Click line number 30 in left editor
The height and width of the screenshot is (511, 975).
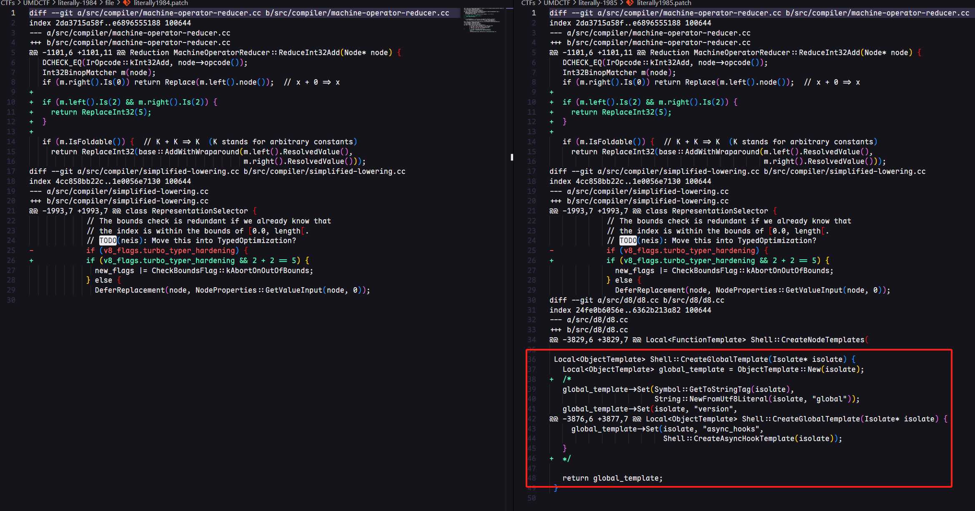tap(11, 300)
